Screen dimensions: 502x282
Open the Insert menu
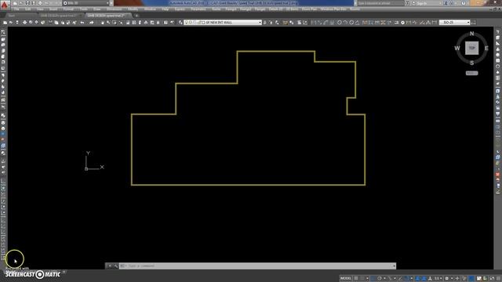click(53, 9)
